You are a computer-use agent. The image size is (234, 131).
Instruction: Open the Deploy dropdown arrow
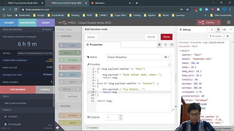[x=219, y=23]
